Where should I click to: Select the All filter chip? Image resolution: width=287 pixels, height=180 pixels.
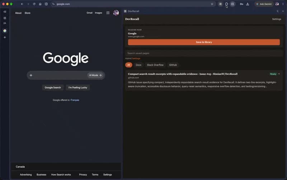click(129, 65)
